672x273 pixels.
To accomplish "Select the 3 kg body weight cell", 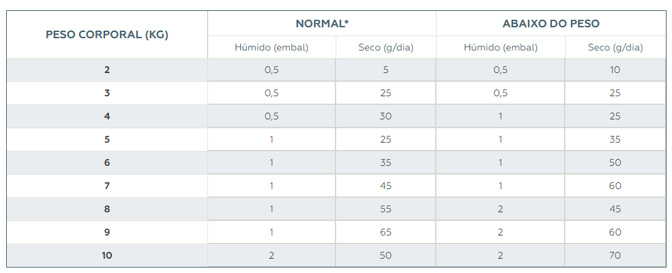I will coord(107,93).
